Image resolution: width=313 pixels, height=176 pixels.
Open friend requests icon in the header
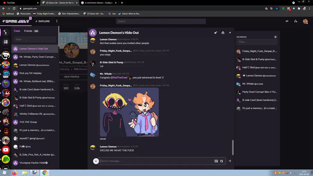(296, 21)
